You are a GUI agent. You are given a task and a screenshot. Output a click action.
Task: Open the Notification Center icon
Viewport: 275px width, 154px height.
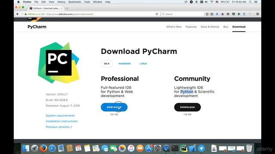(x=256, y=2)
